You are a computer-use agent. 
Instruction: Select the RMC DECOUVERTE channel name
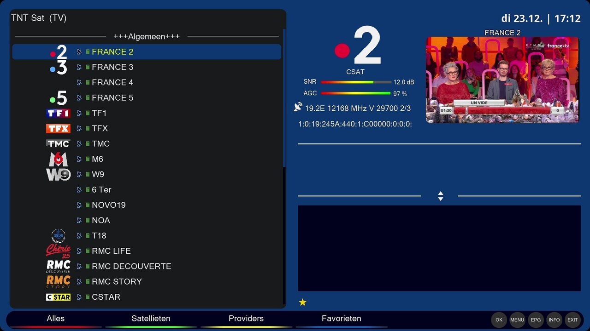(131, 266)
